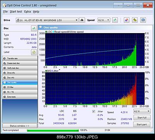
Task: Click the disc length 22.95 GB value
Action: pos(32,43)
